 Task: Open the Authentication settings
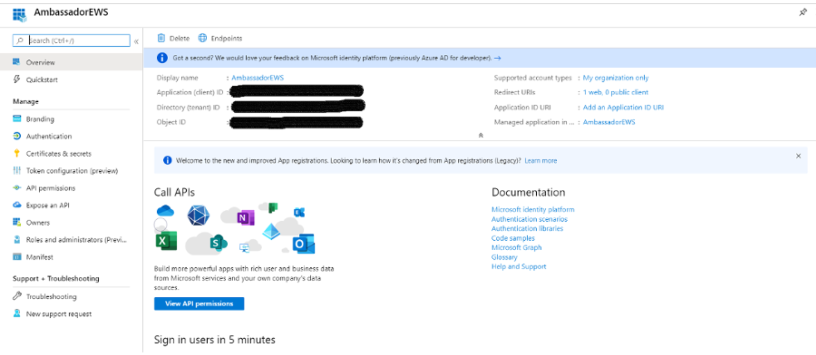click(x=49, y=136)
